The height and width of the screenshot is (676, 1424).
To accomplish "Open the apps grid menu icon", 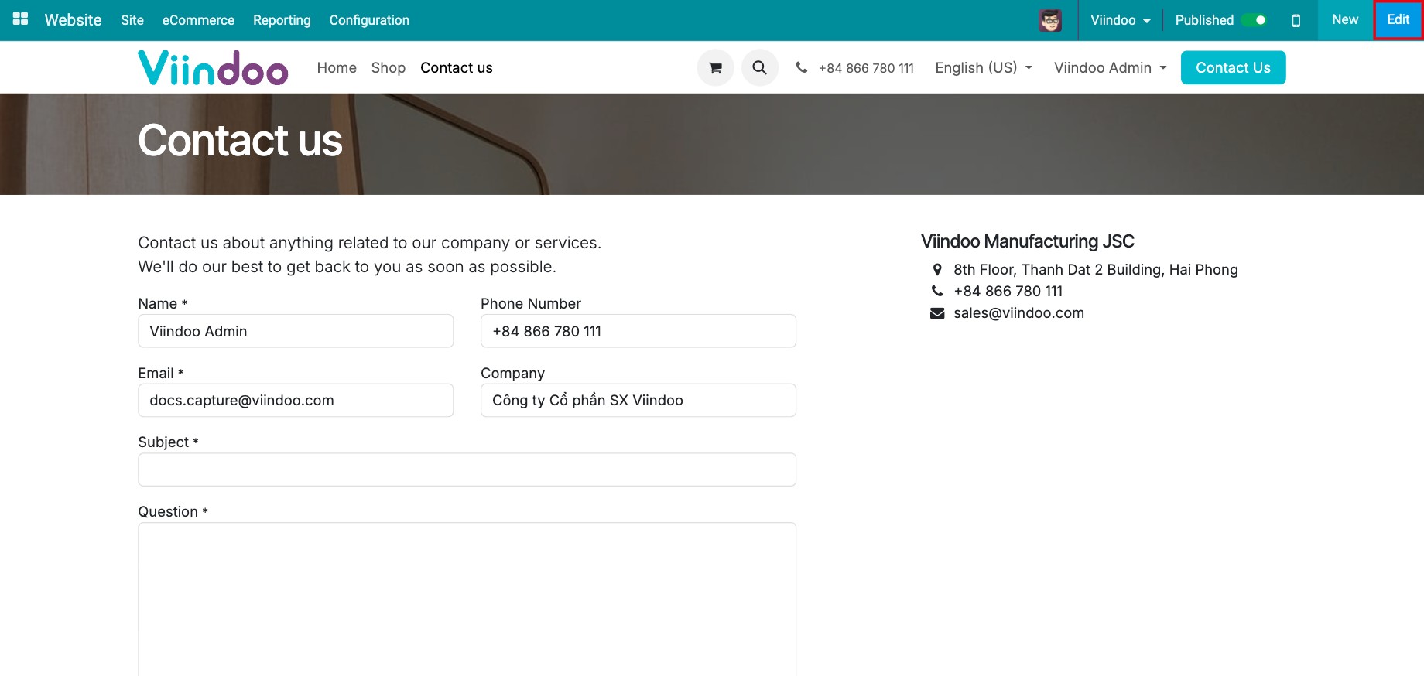I will 21,19.
